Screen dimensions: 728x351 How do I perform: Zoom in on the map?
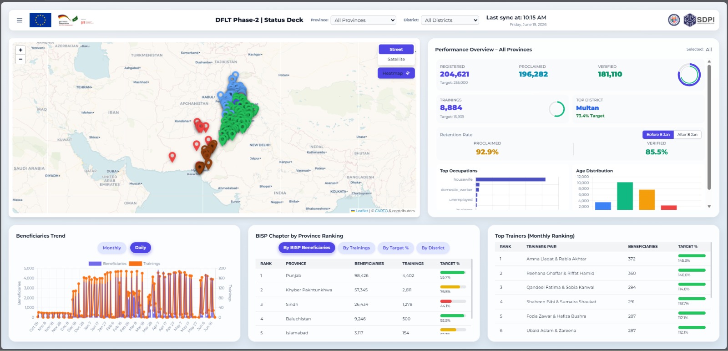point(20,50)
